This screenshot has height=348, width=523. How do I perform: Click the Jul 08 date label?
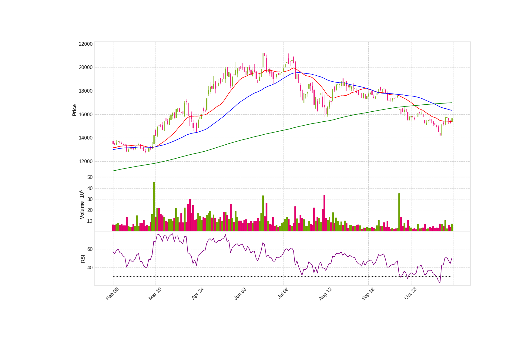click(x=283, y=294)
